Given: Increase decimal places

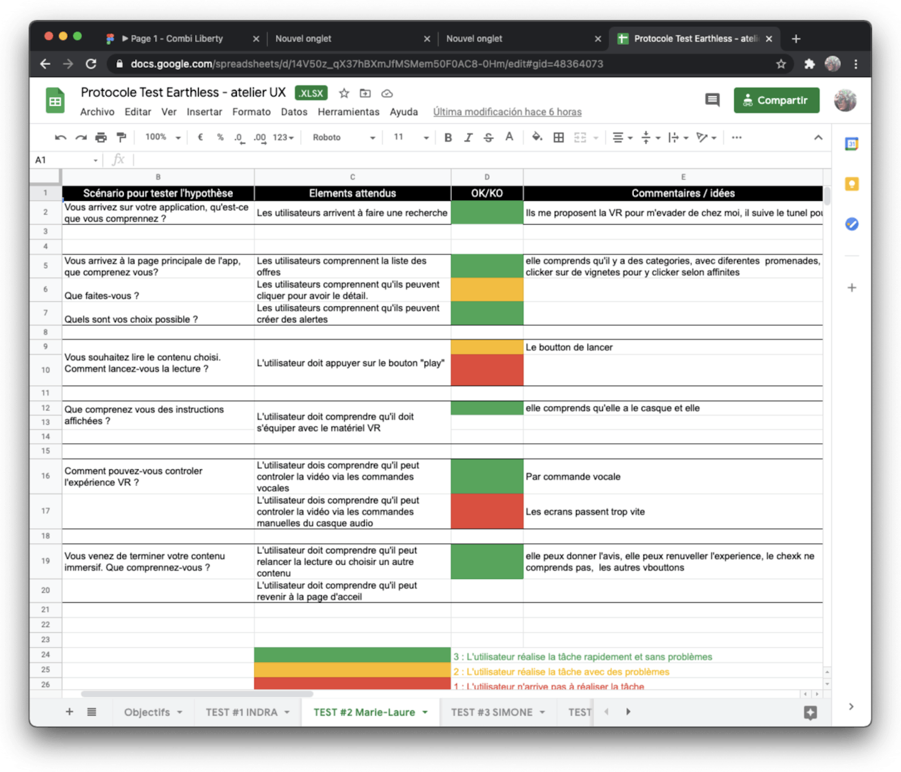Looking at the screenshot, I should coord(259,138).
